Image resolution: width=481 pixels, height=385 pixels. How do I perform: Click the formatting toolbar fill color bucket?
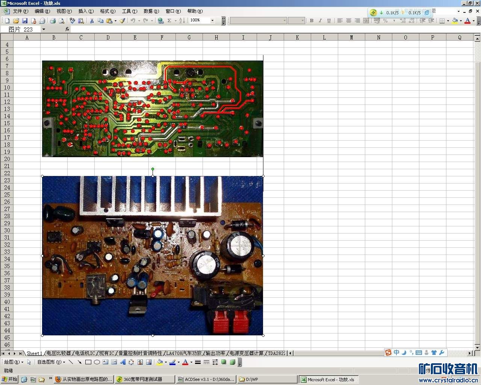(454, 21)
